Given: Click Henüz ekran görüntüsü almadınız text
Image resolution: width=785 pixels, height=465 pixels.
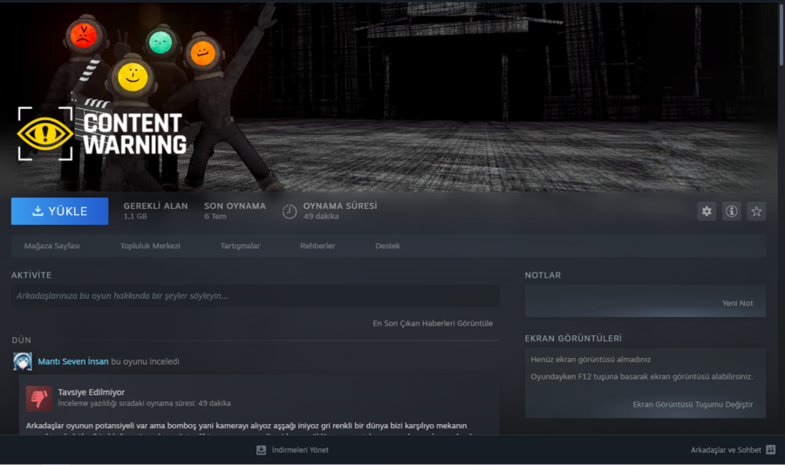Looking at the screenshot, I should (590, 360).
